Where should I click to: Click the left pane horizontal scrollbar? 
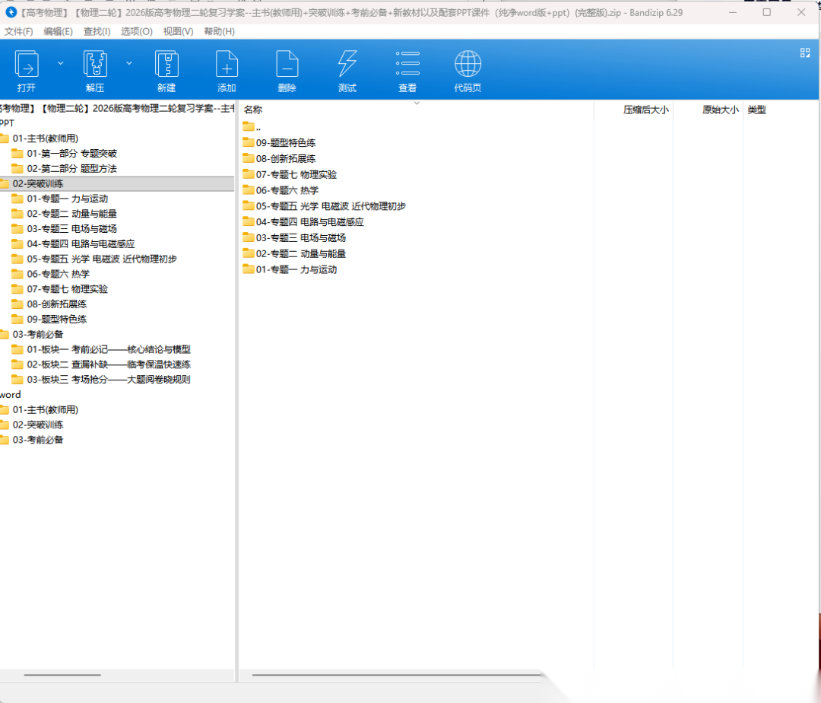tap(62, 675)
